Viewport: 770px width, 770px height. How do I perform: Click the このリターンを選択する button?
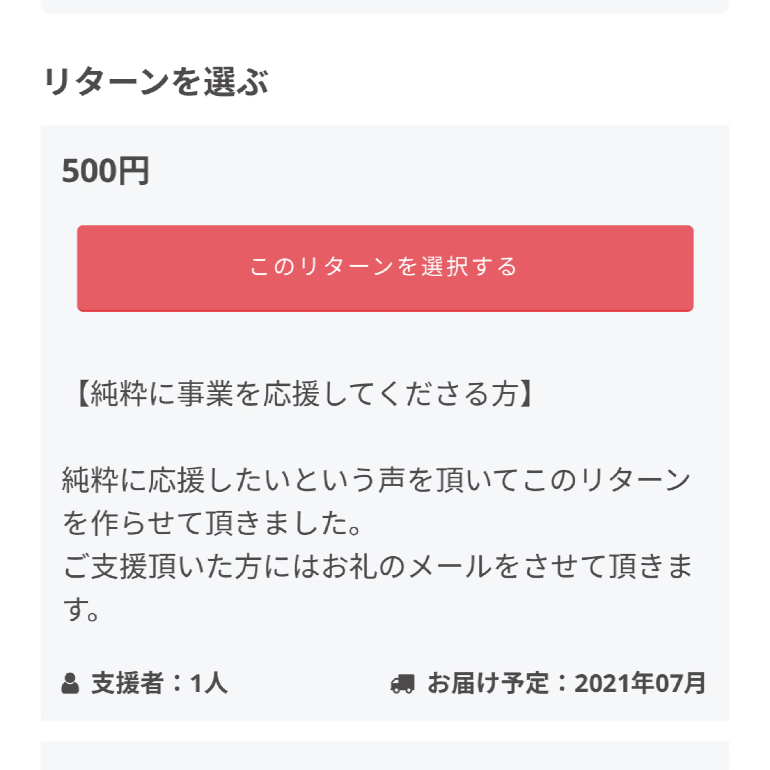pyautogui.click(x=385, y=268)
